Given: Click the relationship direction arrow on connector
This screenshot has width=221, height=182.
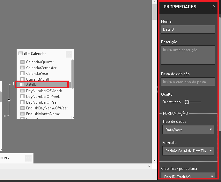Looking at the screenshot, I should pos(9,100).
